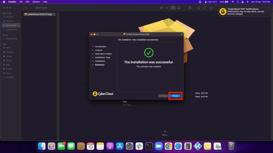The height and width of the screenshot is (153, 273).
Task: Select the Orange tag in sidebar
Action: 9,52
